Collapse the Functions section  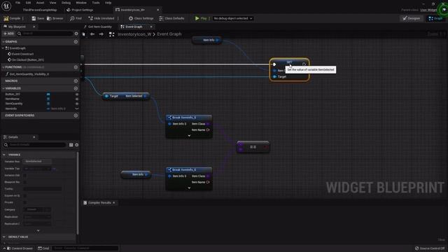pyautogui.click(x=3, y=67)
